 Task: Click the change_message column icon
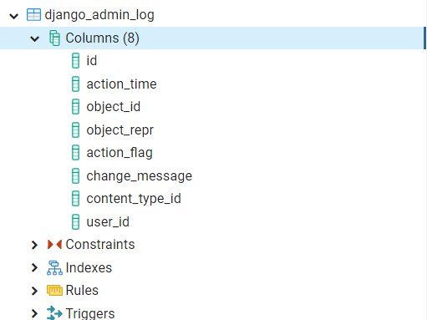coord(75,175)
